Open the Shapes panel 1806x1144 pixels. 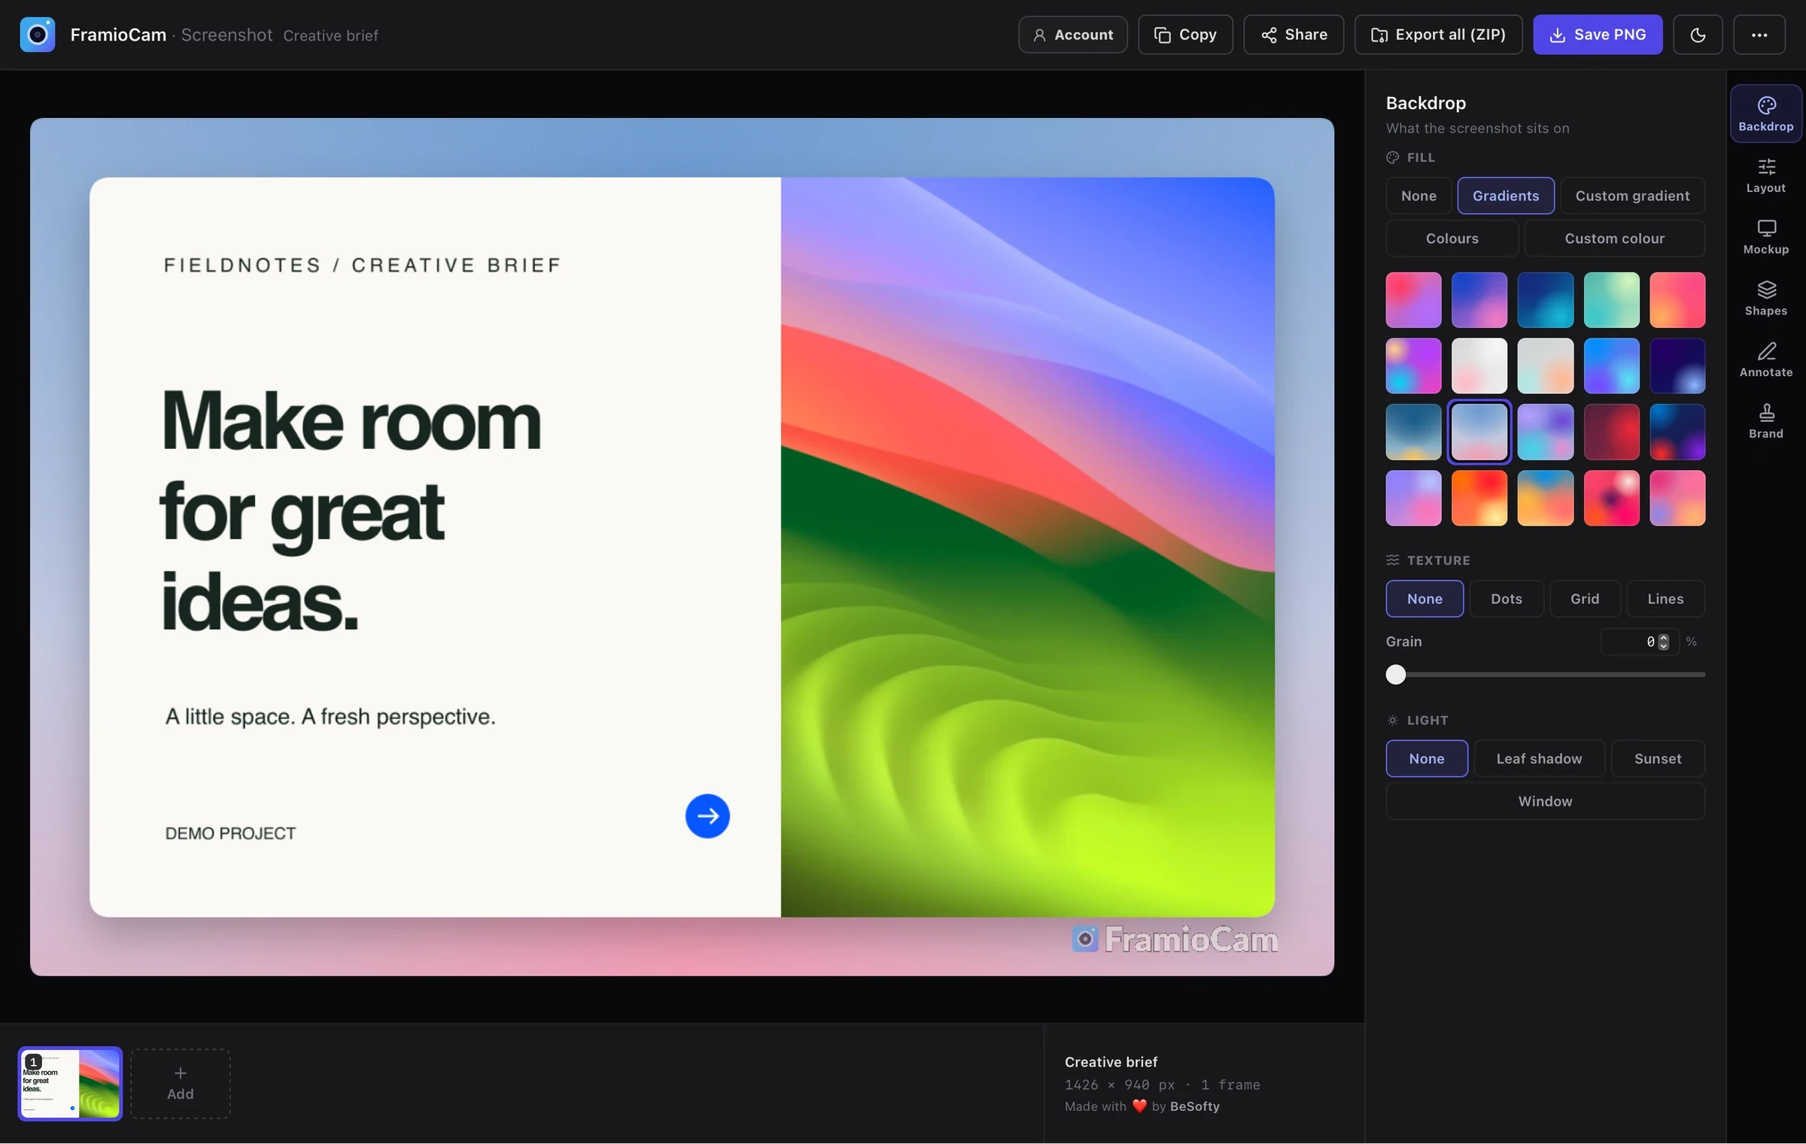(x=1765, y=299)
